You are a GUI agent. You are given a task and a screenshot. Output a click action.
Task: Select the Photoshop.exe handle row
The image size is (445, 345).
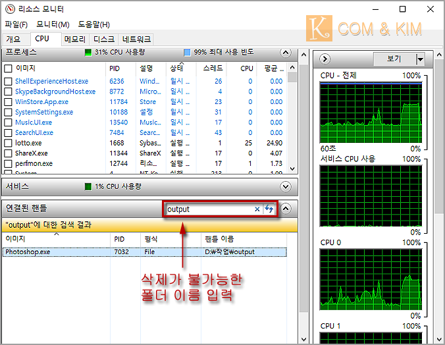click(x=145, y=252)
